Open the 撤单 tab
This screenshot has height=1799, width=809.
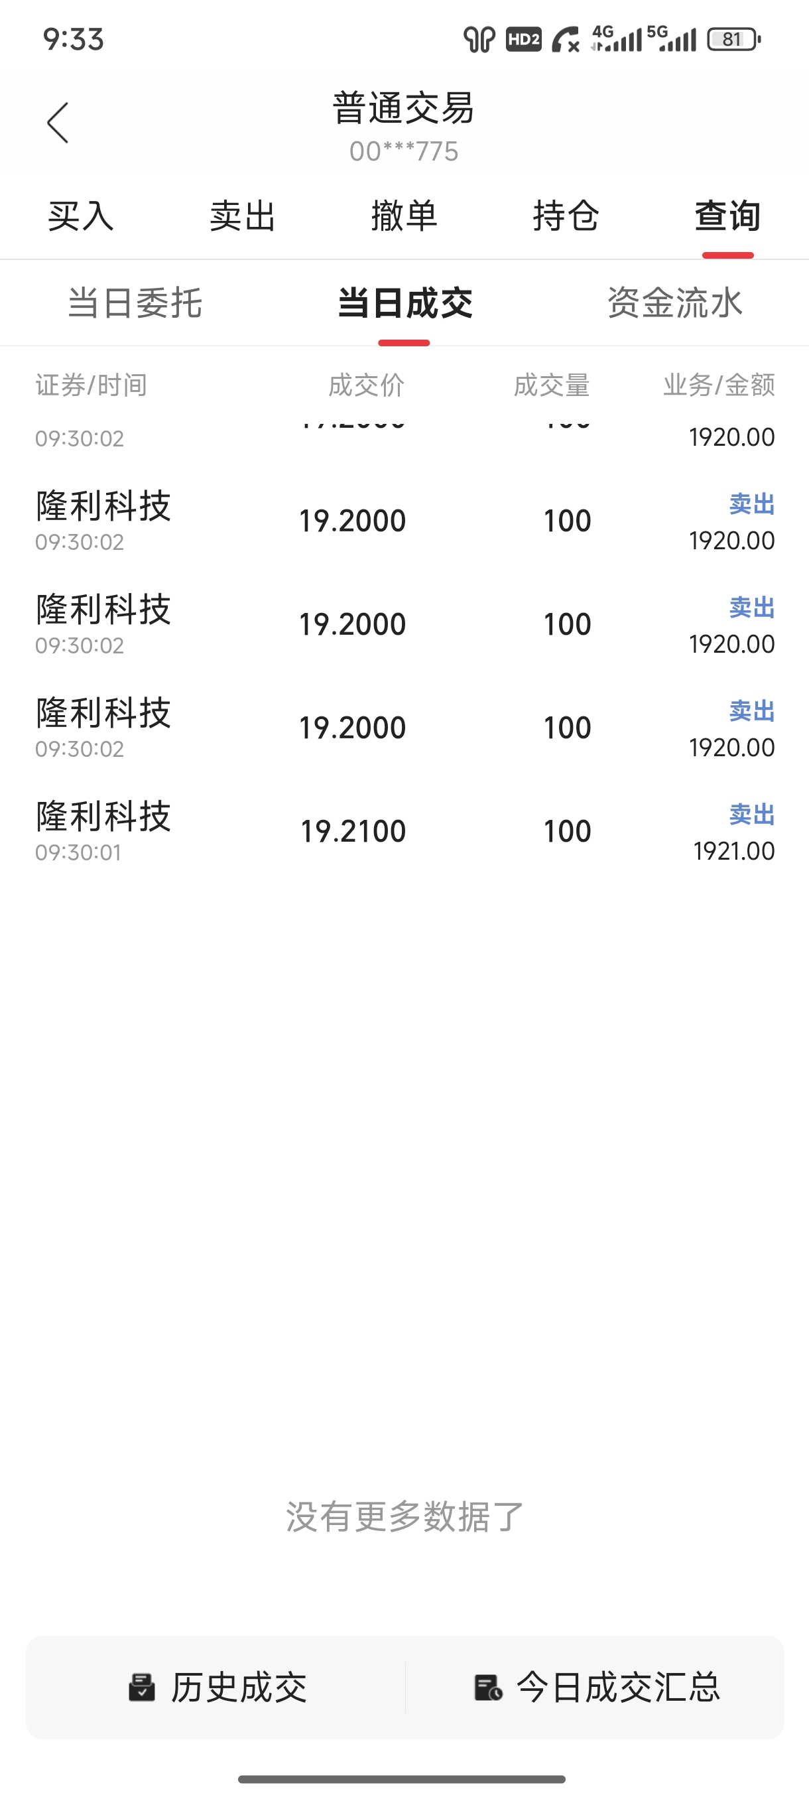point(404,216)
